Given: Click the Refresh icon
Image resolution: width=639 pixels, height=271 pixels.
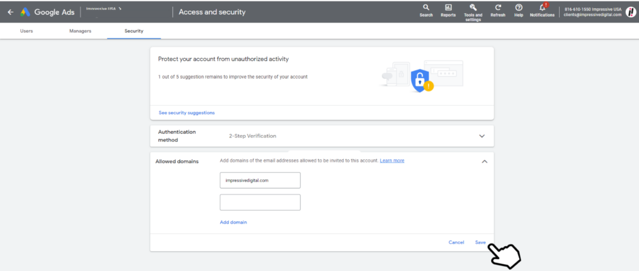Looking at the screenshot, I should (497, 7).
